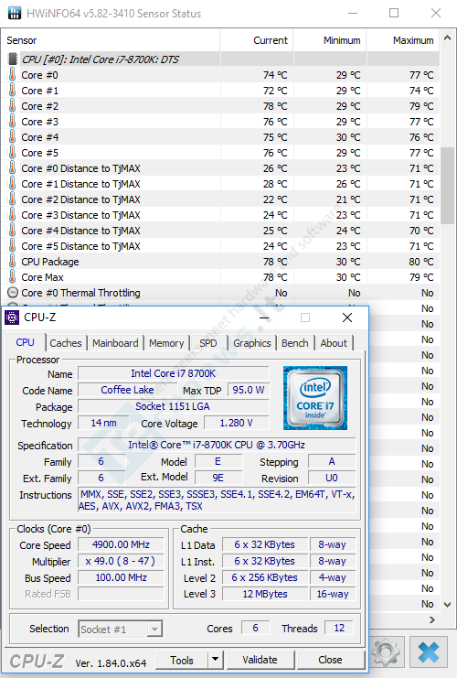Click the Max TDP value 95.0 W
Viewport: 457px width, 678px height.
click(249, 390)
